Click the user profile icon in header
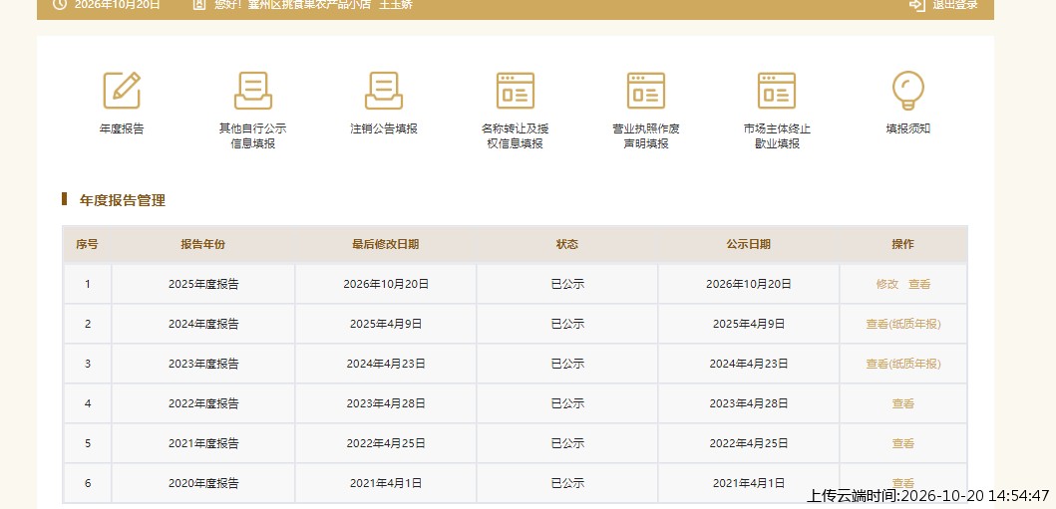This screenshot has height=509, width=1056. pos(198,4)
